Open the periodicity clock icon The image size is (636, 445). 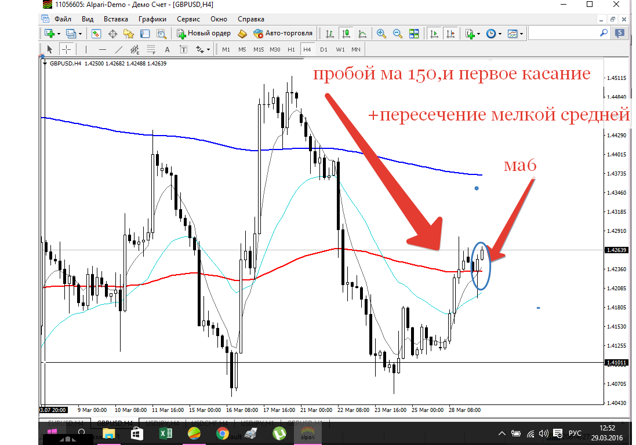(x=491, y=34)
